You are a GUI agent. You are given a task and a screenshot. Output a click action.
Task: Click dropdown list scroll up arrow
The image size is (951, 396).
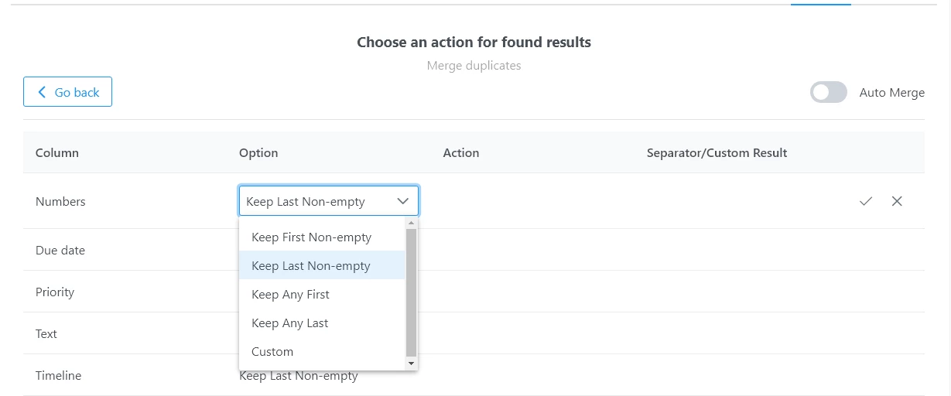pyautogui.click(x=411, y=223)
